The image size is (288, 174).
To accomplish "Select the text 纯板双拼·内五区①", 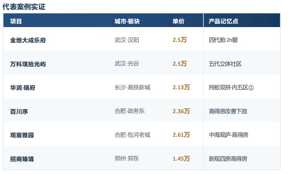I will [231, 88].
